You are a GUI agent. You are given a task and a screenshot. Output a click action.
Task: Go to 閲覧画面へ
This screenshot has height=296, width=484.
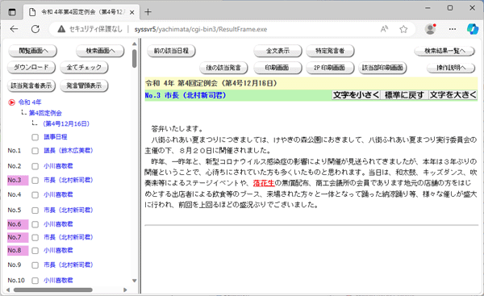click(x=33, y=51)
